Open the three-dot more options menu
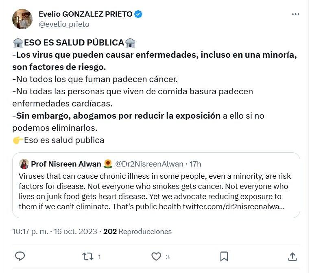 pos(296,14)
